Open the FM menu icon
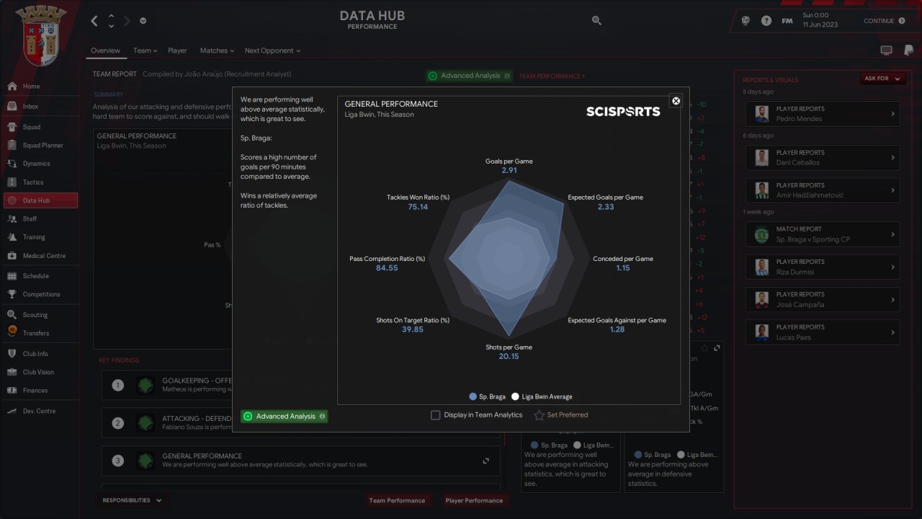The height and width of the screenshot is (519, 922). [787, 21]
